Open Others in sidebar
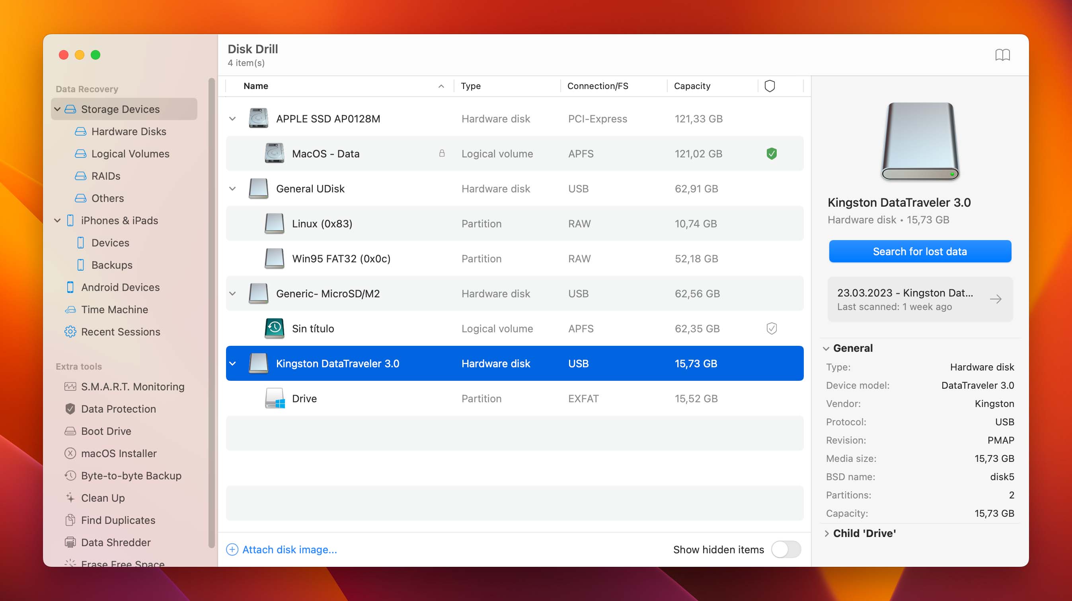This screenshot has height=601, width=1072. [x=107, y=198]
